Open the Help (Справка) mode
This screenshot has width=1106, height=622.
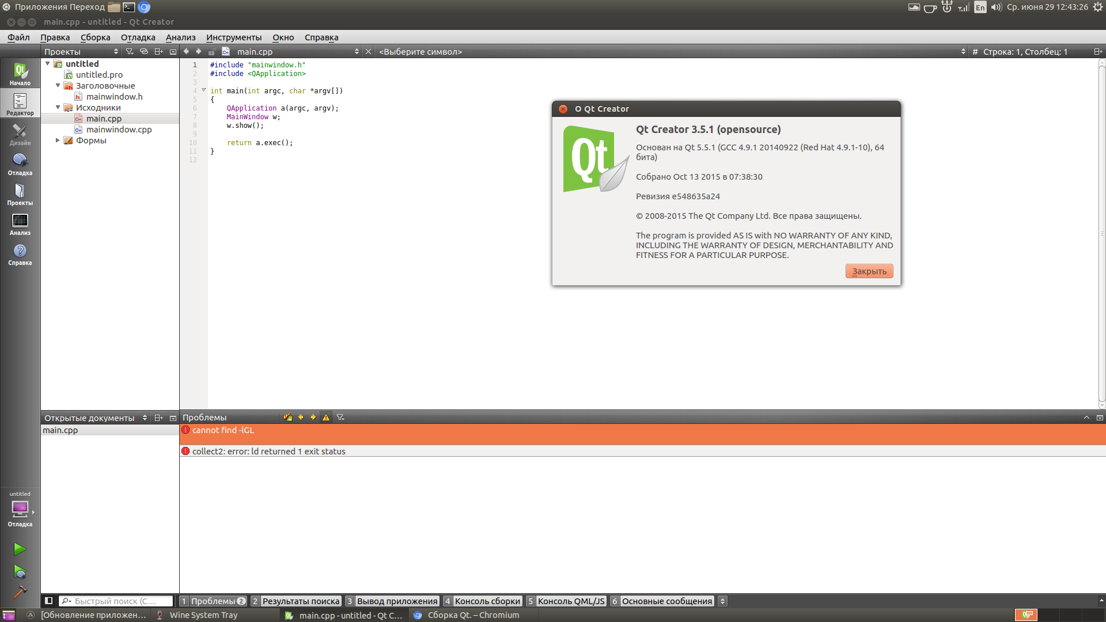20,253
